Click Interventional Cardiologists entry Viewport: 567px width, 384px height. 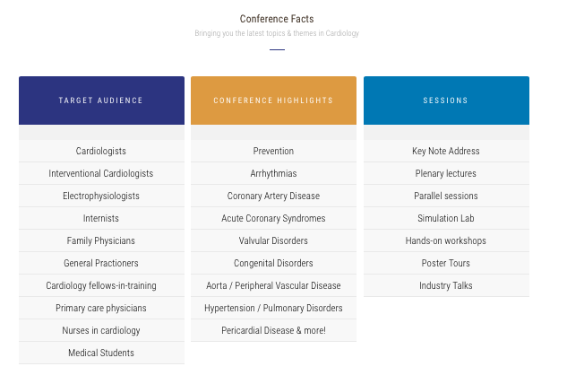coord(101,174)
